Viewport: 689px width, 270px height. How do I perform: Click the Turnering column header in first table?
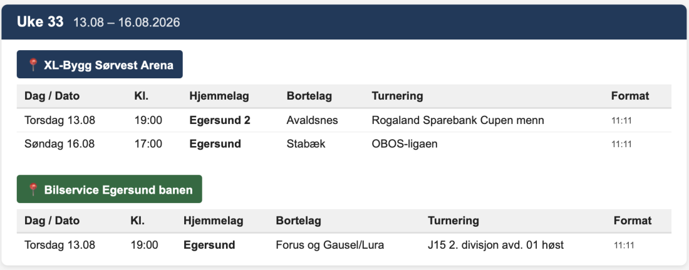397,96
